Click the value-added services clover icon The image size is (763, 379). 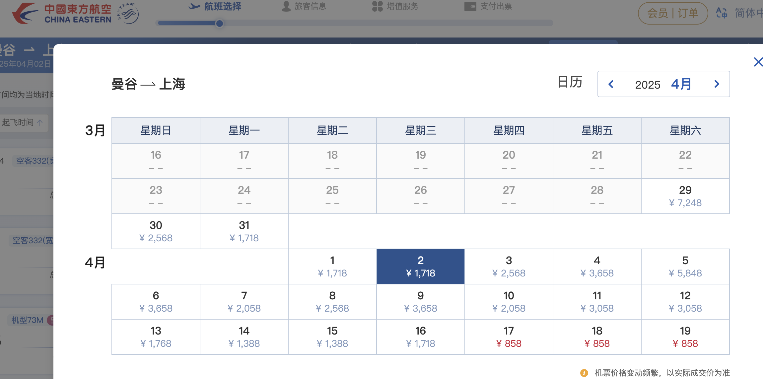click(x=377, y=6)
